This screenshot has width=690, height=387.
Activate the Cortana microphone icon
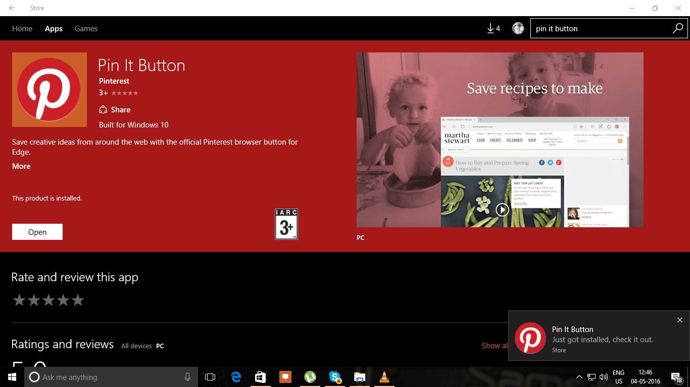(188, 377)
